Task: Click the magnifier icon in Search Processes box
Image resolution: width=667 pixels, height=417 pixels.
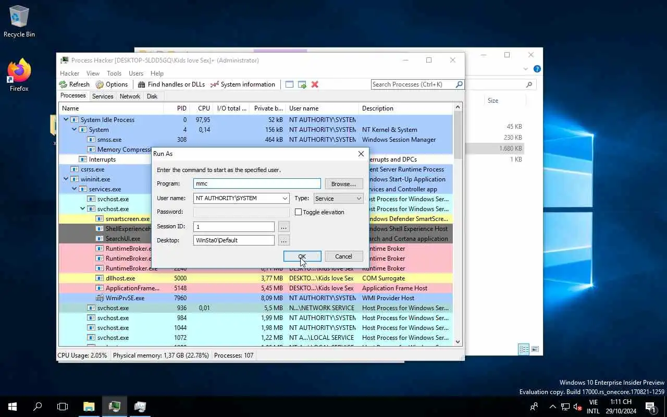Action: (459, 84)
